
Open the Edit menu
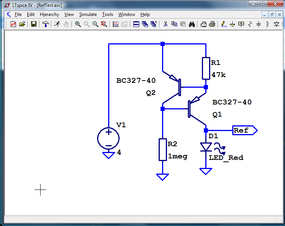click(30, 14)
